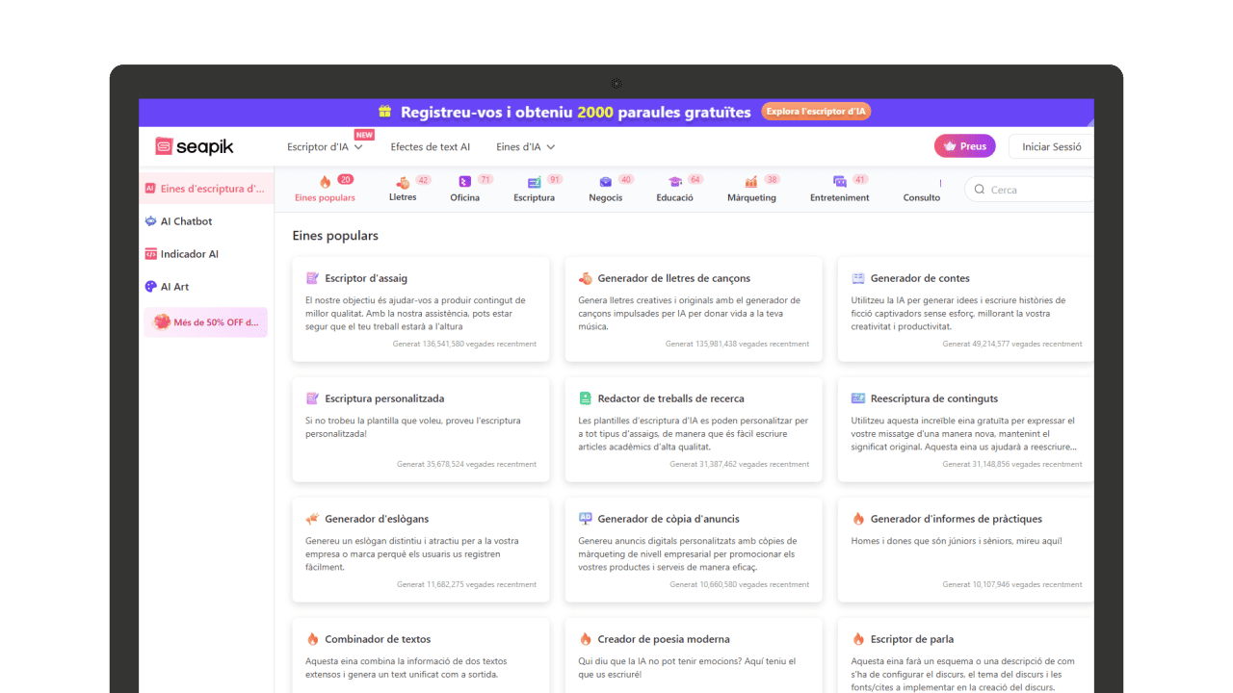This screenshot has height=693, width=1233.
Task: Click inside the Cerca search field
Action: pos(1026,189)
